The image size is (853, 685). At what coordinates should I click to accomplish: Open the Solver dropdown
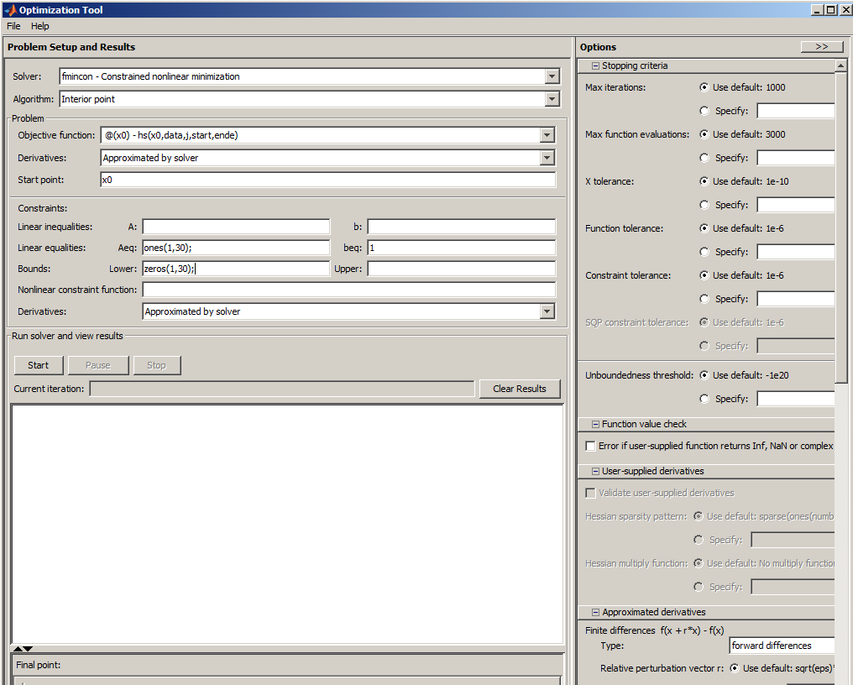tap(552, 76)
